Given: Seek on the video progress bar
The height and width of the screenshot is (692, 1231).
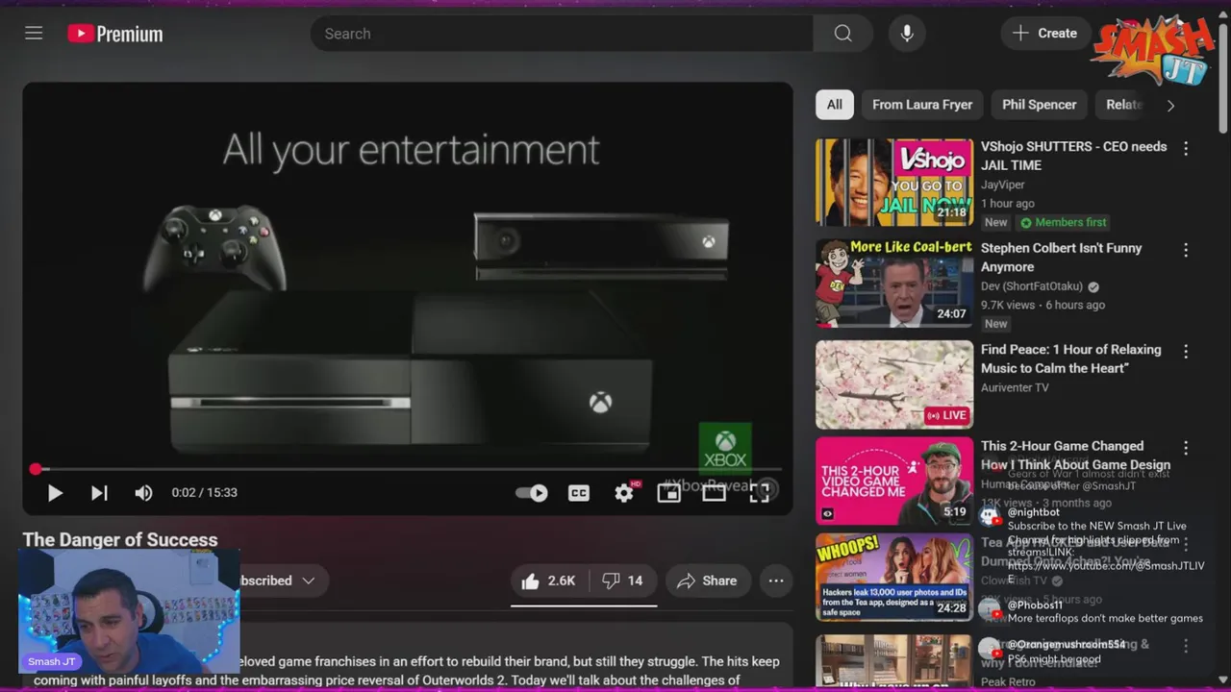Looking at the screenshot, I should 408,469.
